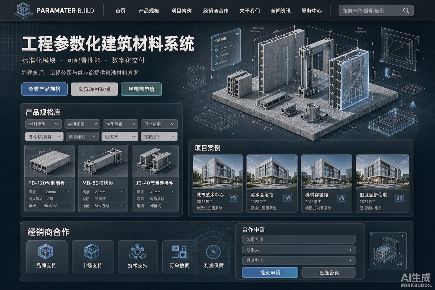Expand the 应用场景 filter dropdown
435x290 pixels.
pyautogui.click(x=82, y=124)
